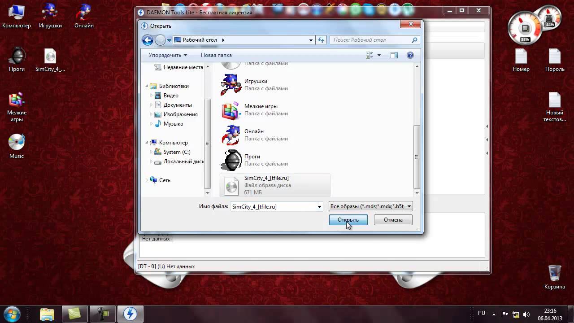Click the [DT - 0] (L:) Нет данных status

tap(166, 266)
